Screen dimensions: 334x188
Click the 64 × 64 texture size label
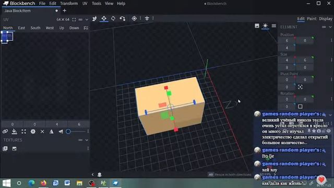pos(63,20)
